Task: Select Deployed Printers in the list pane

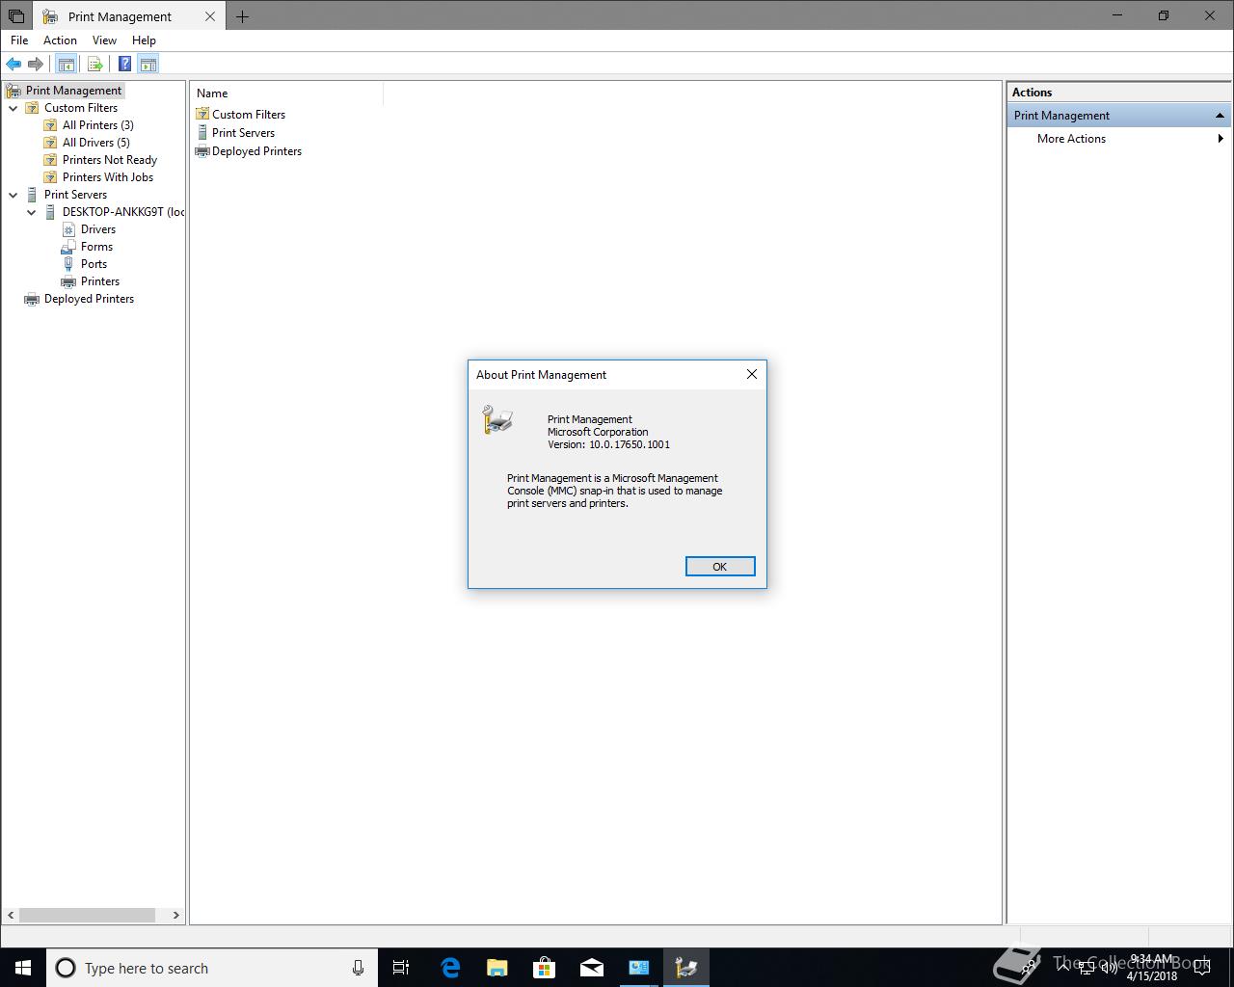Action: coord(249,151)
